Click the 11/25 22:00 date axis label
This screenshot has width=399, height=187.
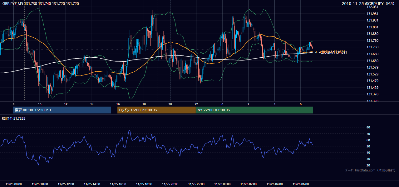point(196,184)
